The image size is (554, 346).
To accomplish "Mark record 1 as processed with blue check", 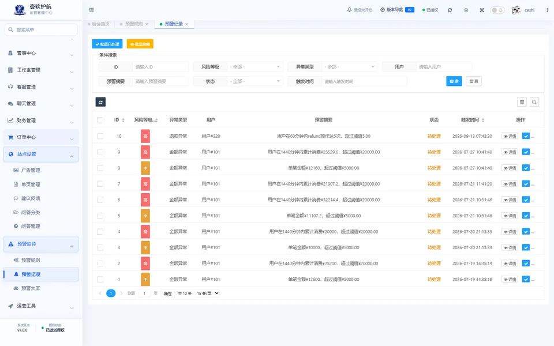I will (x=526, y=279).
